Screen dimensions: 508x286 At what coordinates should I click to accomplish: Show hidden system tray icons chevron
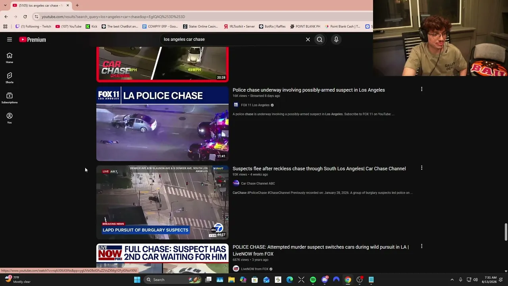coord(452,280)
